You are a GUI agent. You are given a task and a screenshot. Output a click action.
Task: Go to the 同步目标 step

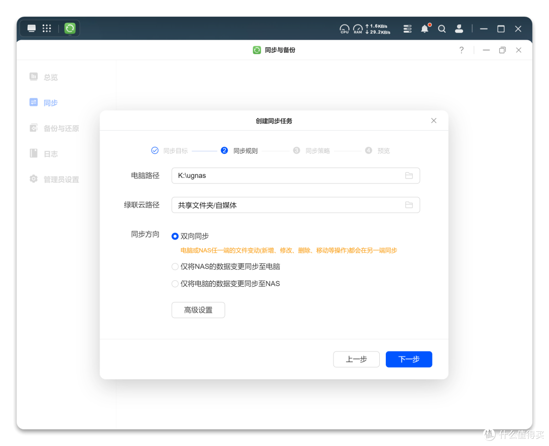tap(170, 151)
